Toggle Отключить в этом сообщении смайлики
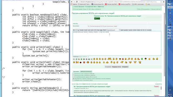Viewport: 173px width, 97px height. pos(73,75)
